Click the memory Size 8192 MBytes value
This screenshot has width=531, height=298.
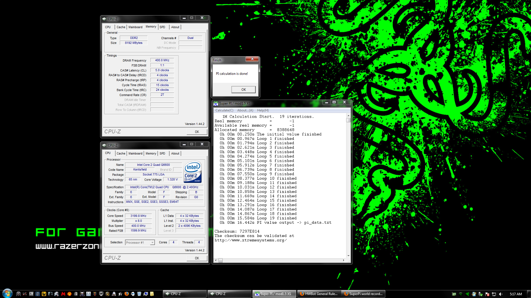coord(133,43)
